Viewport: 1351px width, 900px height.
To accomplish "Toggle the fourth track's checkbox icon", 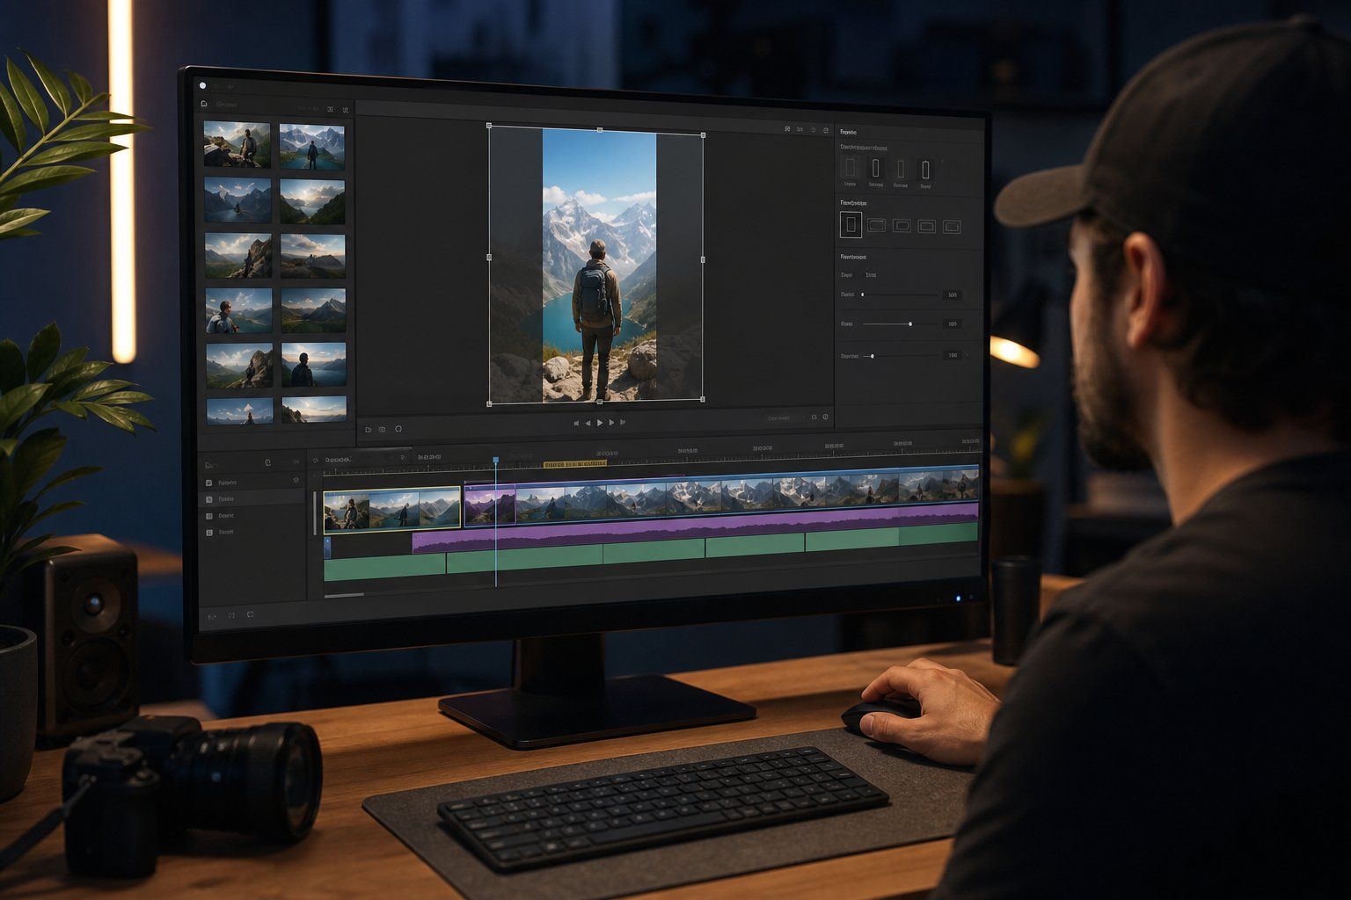I will point(209,533).
